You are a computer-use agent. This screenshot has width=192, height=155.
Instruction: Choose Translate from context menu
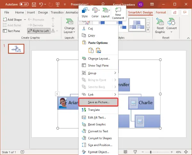pos(98,110)
